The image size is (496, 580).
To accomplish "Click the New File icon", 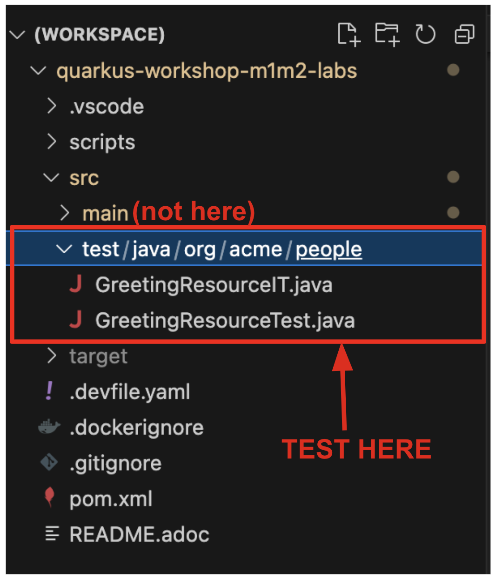I will (x=348, y=34).
